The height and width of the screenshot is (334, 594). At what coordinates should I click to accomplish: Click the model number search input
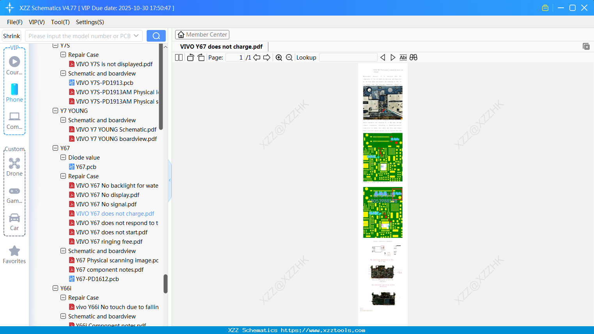[80, 36]
